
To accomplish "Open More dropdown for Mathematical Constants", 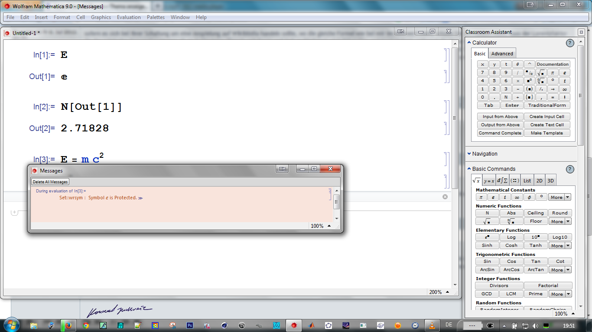I will tap(560, 197).
